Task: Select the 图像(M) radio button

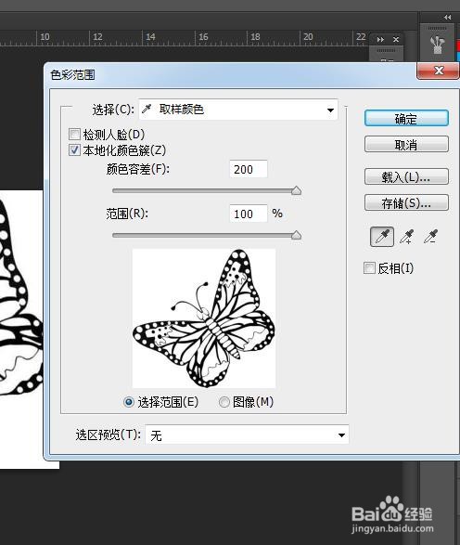Action: click(x=224, y=402)
